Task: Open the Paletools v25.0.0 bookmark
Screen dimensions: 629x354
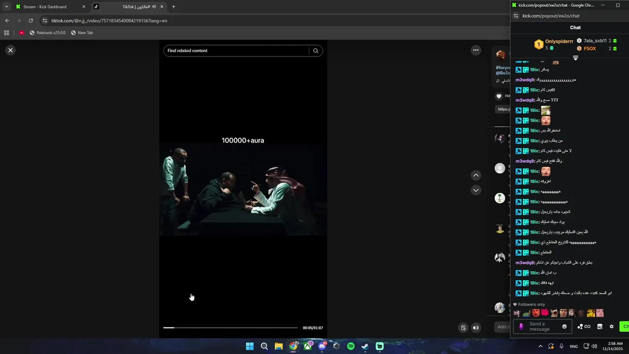Action: tap(47, 33)
